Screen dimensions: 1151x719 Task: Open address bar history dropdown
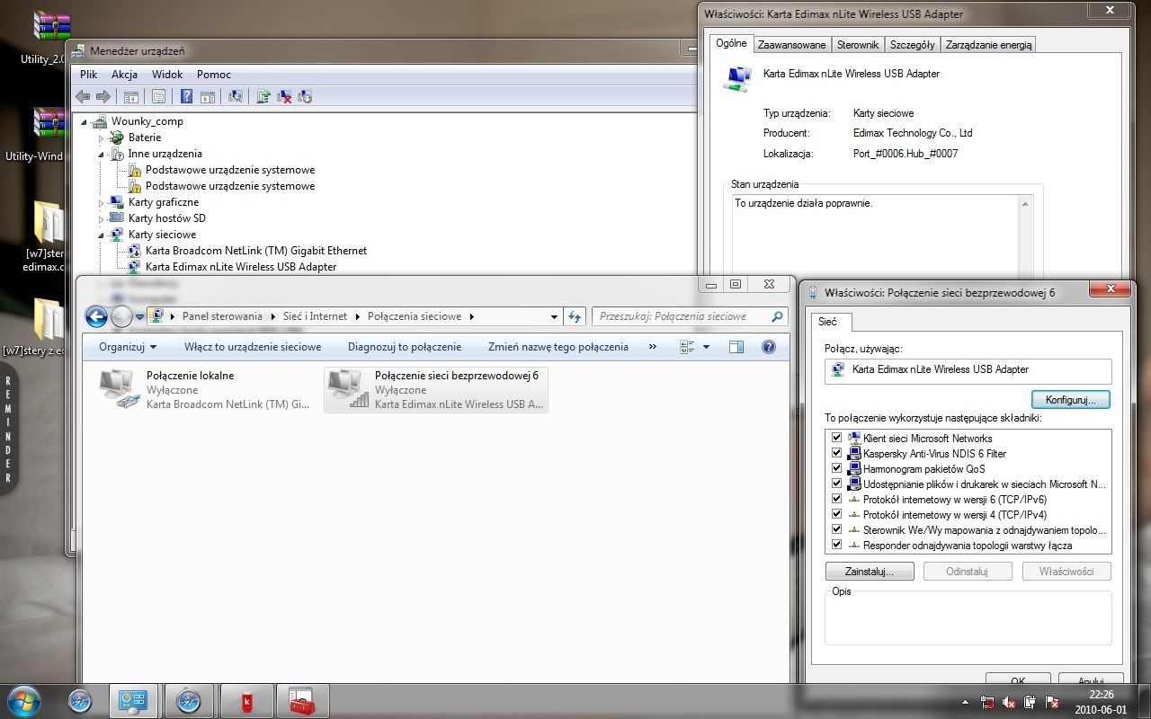pos(554,316)
